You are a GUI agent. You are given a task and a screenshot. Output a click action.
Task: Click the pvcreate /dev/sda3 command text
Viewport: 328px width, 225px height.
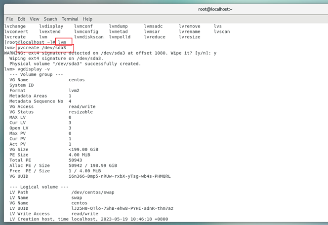41,48
